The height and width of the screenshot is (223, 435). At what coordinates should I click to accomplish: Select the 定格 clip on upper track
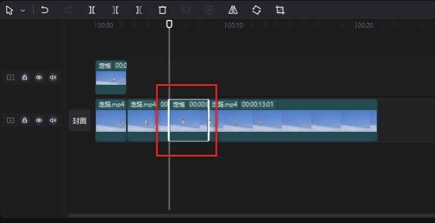click(111, 77)
